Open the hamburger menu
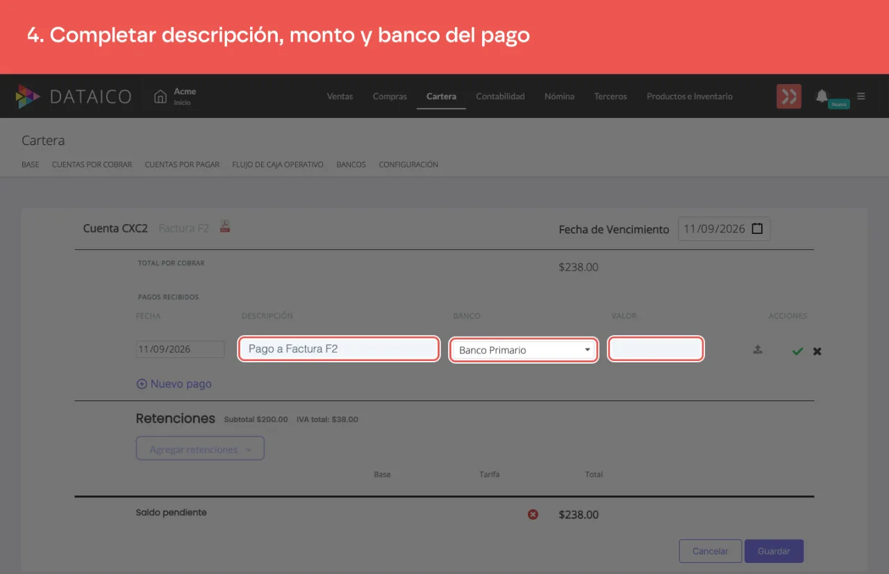This screenshot has width=889, height=574. [x=861, y=96]
